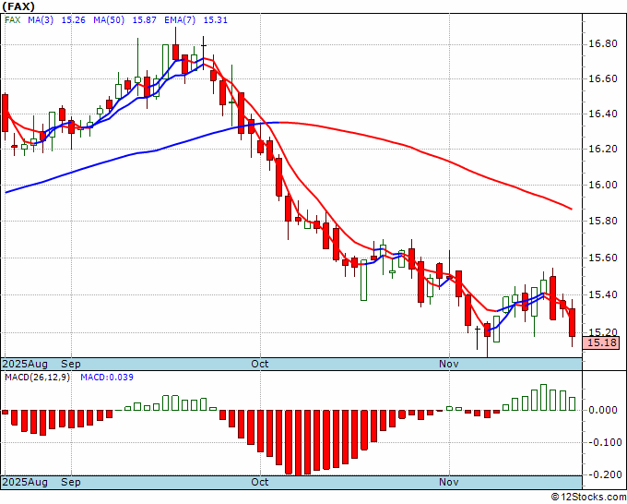Click Sep on the price chart date axis
Screen dimensions: 627x504
[71, 364]
